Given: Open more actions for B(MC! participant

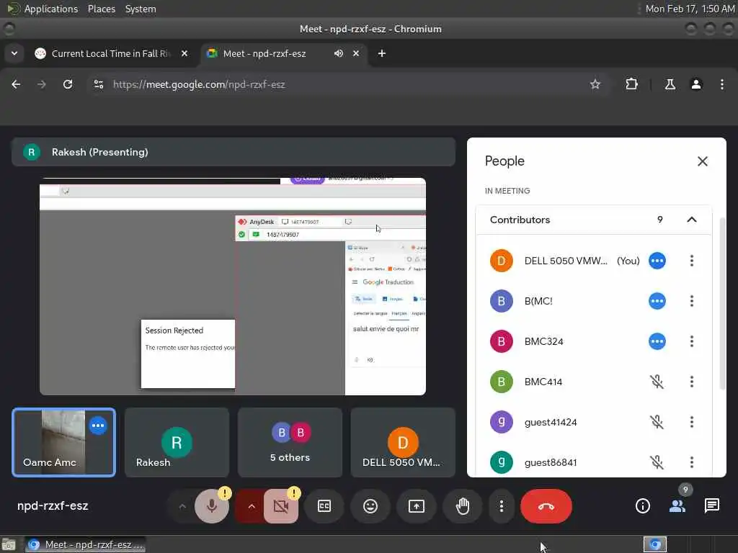Looking at the screenshot, I should click(x=691, y=301).
